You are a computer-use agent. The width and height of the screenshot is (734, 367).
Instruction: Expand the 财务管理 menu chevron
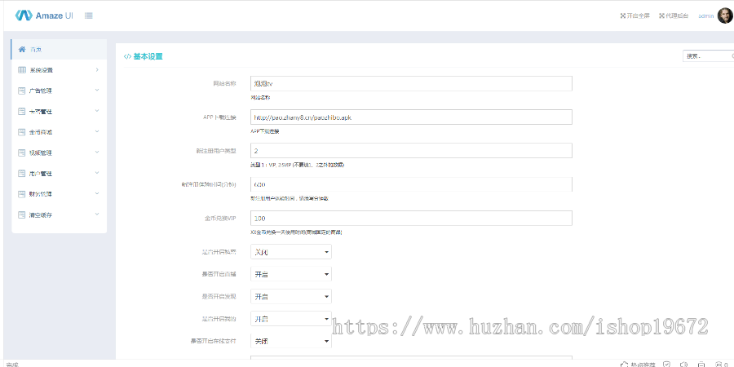97,192
